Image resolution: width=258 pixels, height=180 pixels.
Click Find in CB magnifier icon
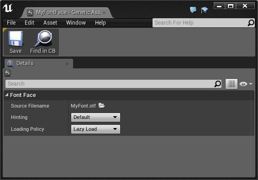pyautogui.click(x=43, y=38)
